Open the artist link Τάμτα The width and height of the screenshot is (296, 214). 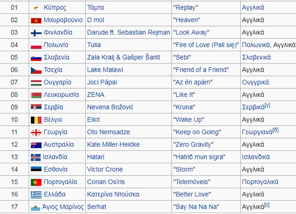coord(95,8)
